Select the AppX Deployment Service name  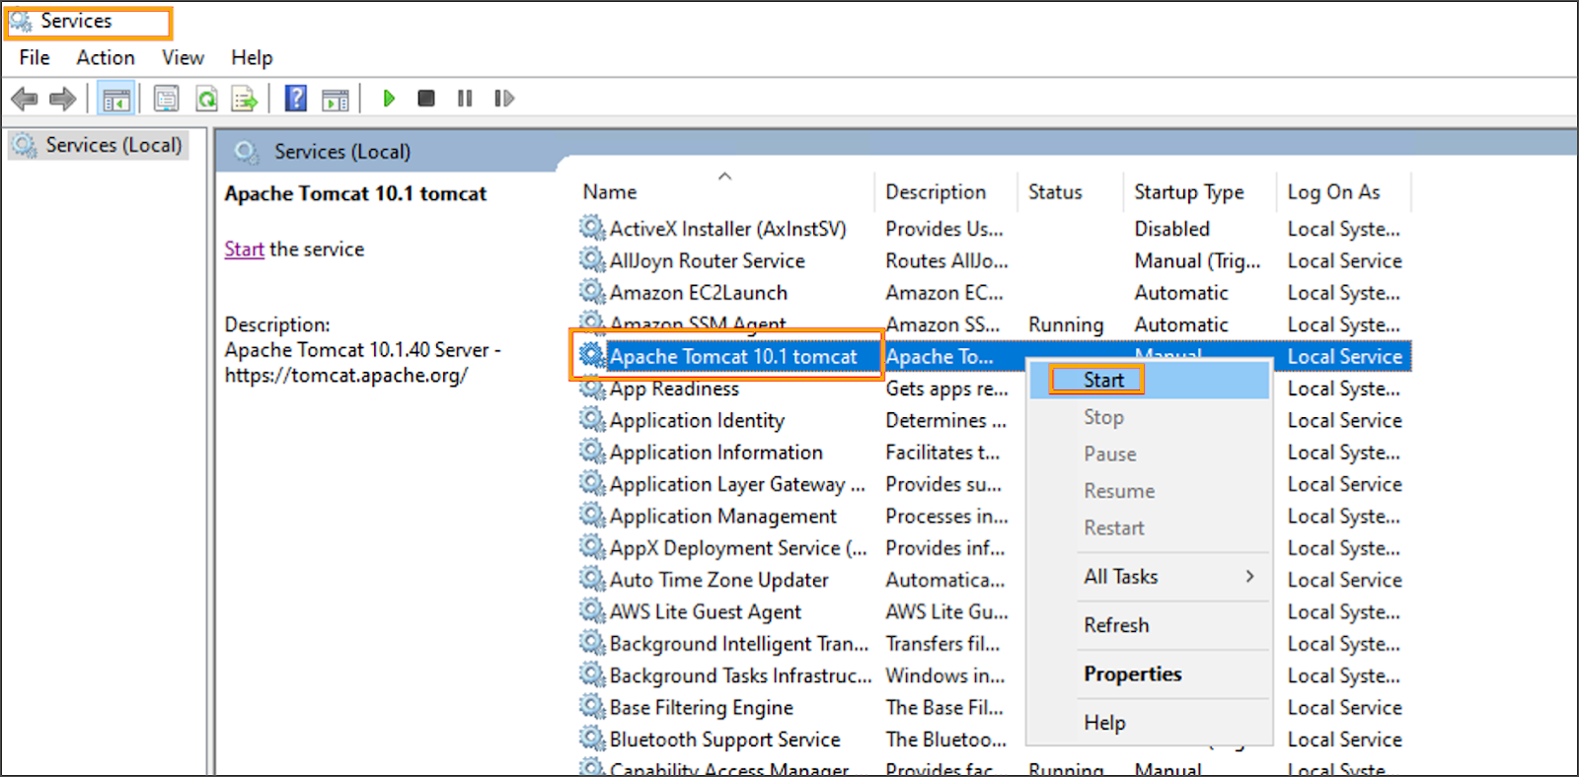pos(738,548)
